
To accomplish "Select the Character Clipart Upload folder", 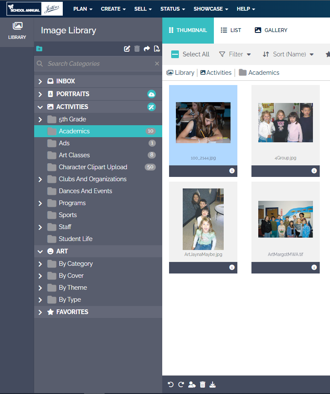I will (x=98, y=167).
